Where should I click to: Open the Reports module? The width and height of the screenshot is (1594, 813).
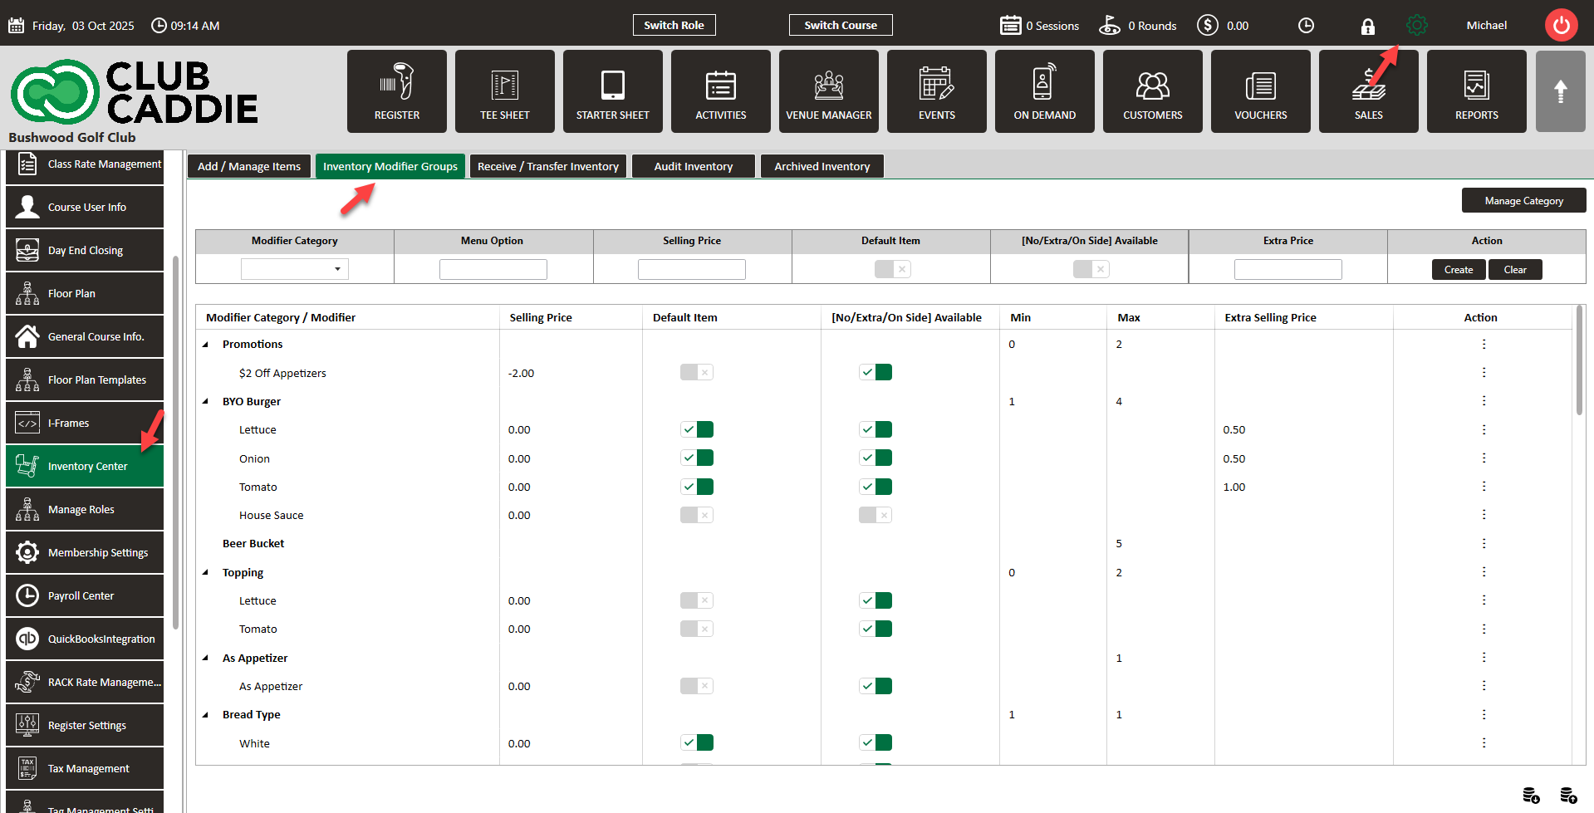coord(1476,91)
